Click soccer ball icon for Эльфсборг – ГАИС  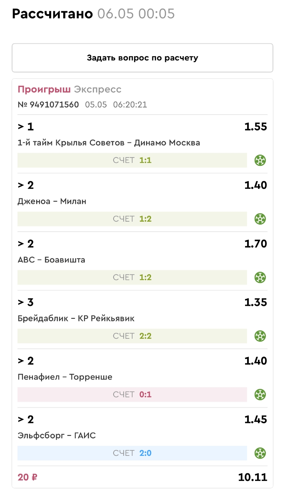[x=260, y=453]
